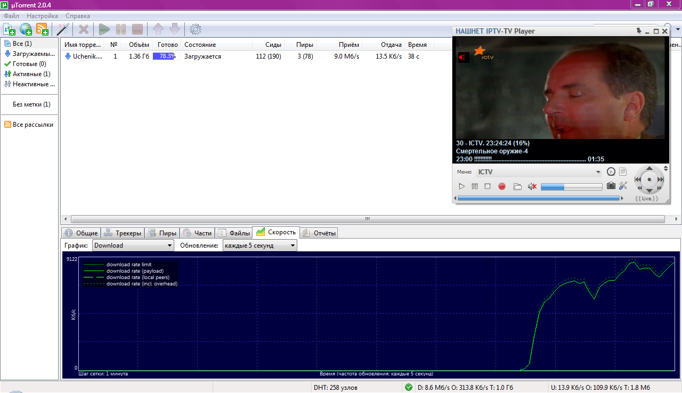Play stream in IPTV player
Screen dimensions: 682x393
462,186
